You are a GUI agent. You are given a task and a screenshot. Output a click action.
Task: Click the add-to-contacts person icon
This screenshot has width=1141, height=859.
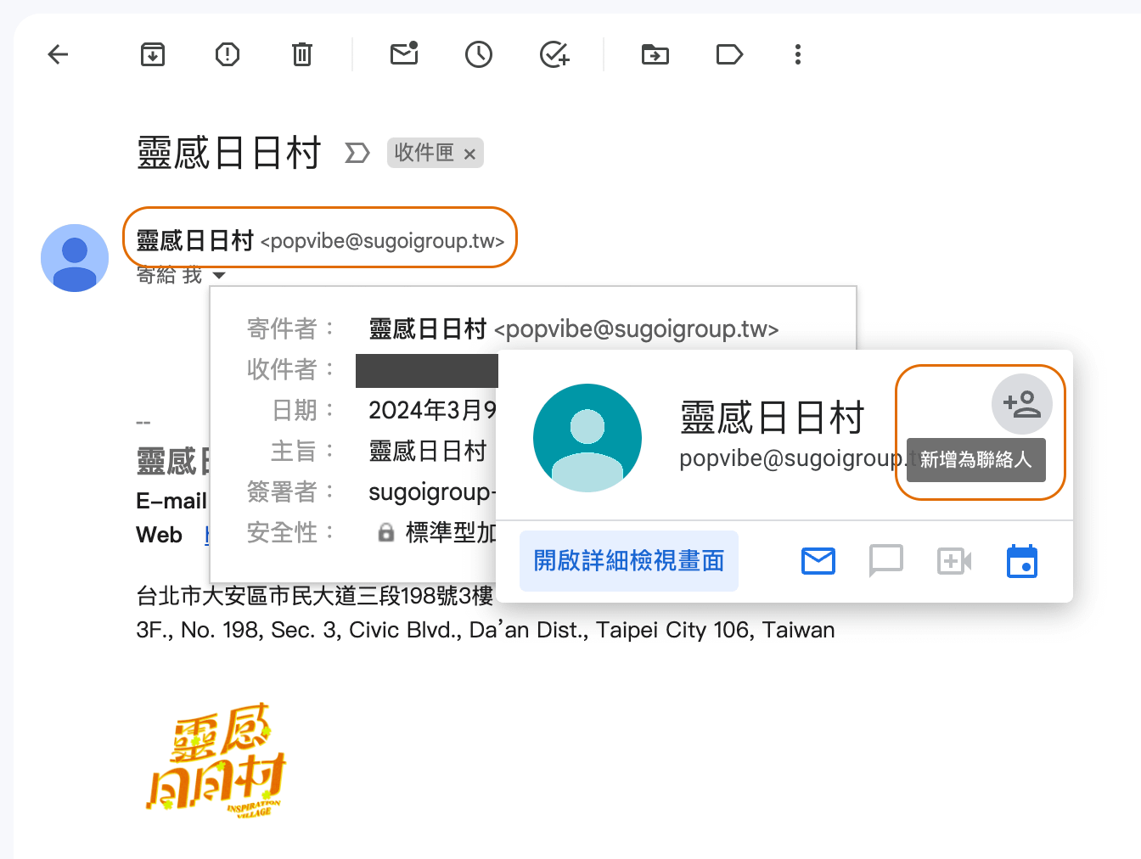pos(1021,404)
